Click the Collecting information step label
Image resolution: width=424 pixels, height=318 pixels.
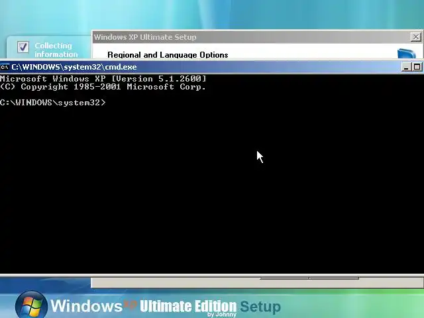pos(56,50)
